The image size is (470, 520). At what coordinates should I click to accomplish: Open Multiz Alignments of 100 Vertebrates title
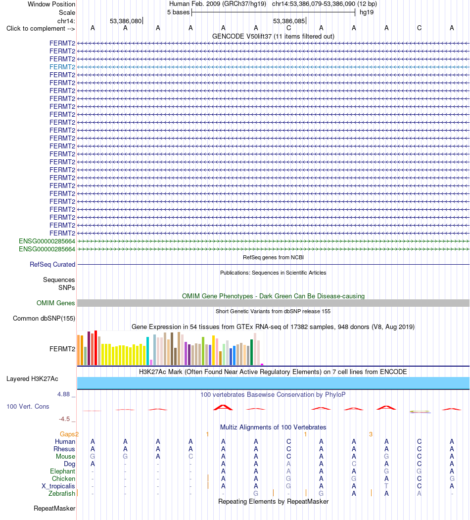[x=273, y=427]
